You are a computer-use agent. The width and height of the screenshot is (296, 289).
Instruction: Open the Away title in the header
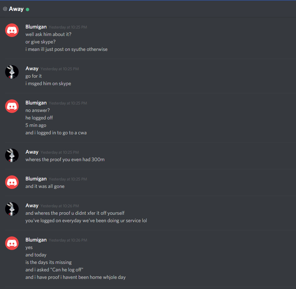point(16,9)
